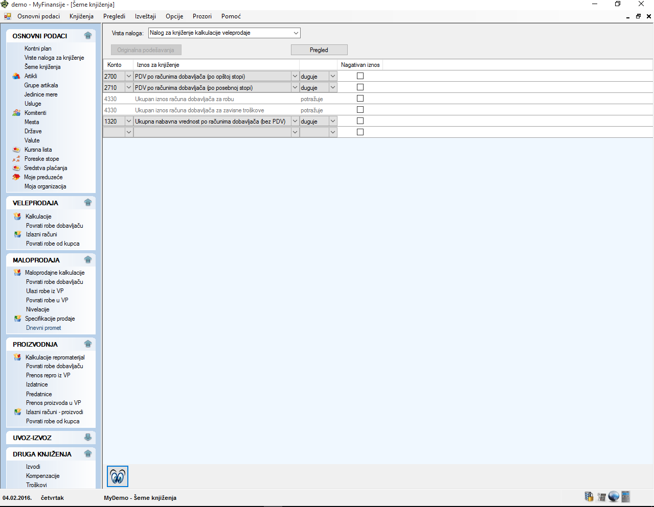The height and width of the screenshot is (507, 654).
Task: Open Kontni plan from sidebar
Action: [x=38, y=49]
